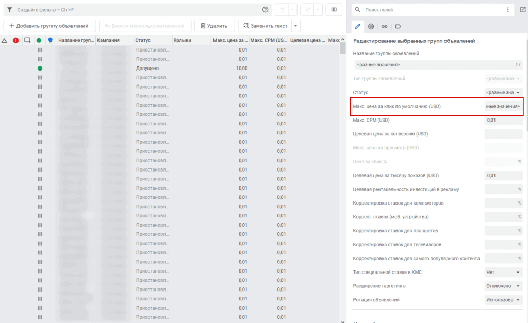Expand the arrow next to Заменить текст
The image size is (528, 323).
295,26
